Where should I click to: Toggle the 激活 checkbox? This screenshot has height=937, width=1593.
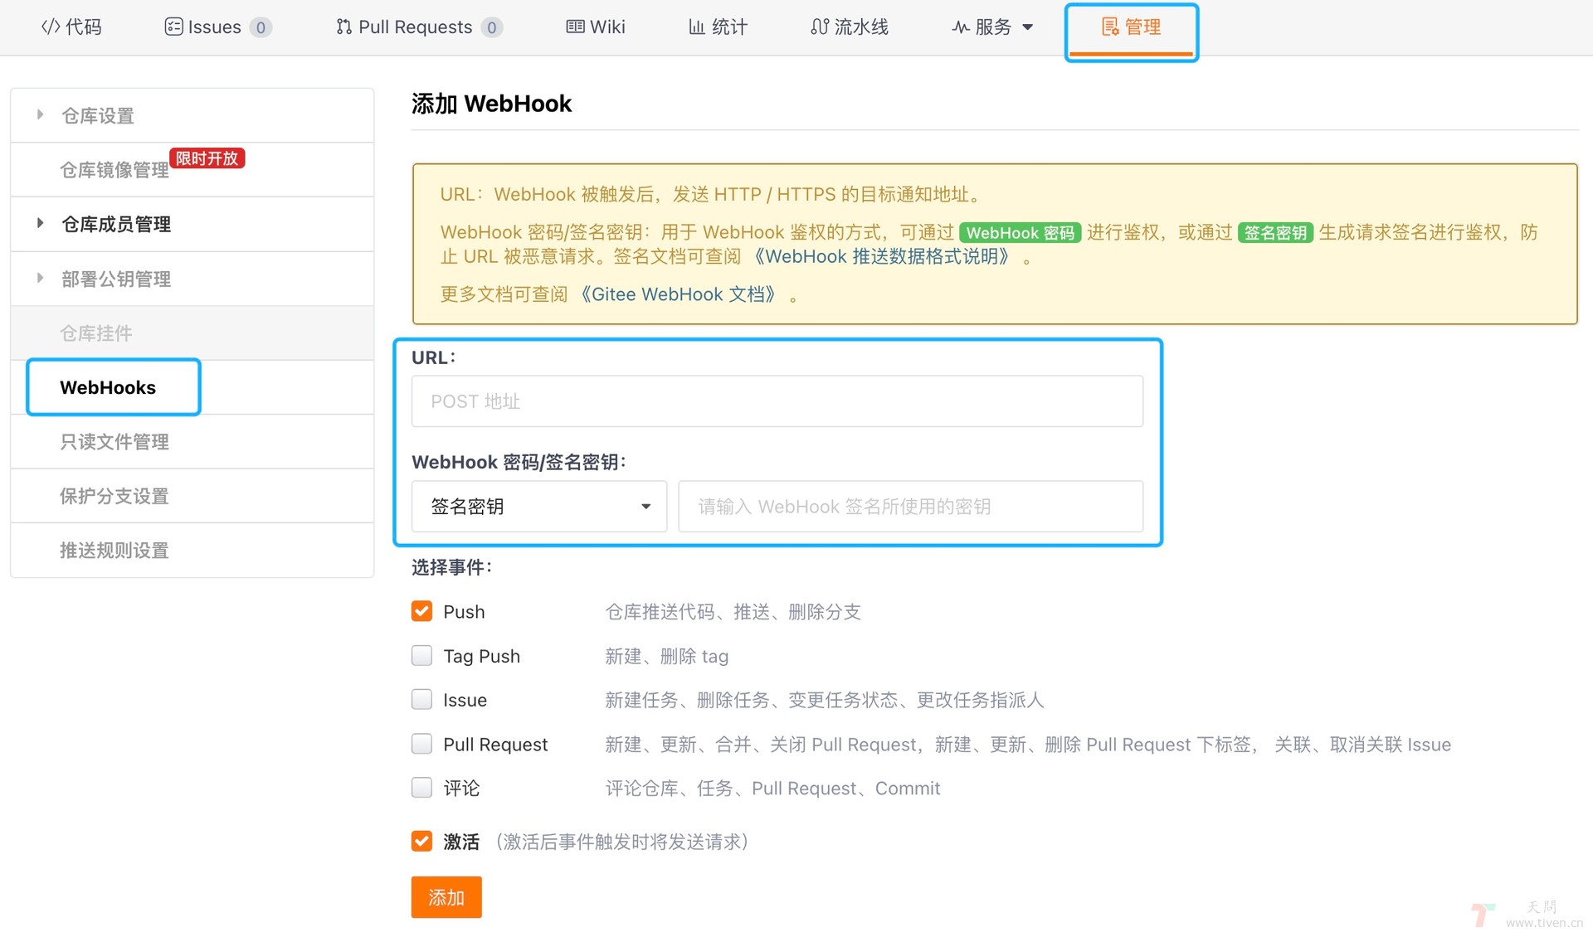pos(421,841)
